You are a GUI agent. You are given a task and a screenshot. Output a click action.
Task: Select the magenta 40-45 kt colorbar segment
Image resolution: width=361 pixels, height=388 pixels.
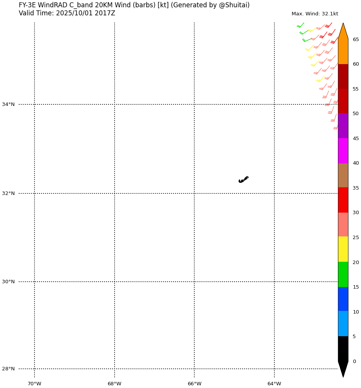tap(343, 150)
